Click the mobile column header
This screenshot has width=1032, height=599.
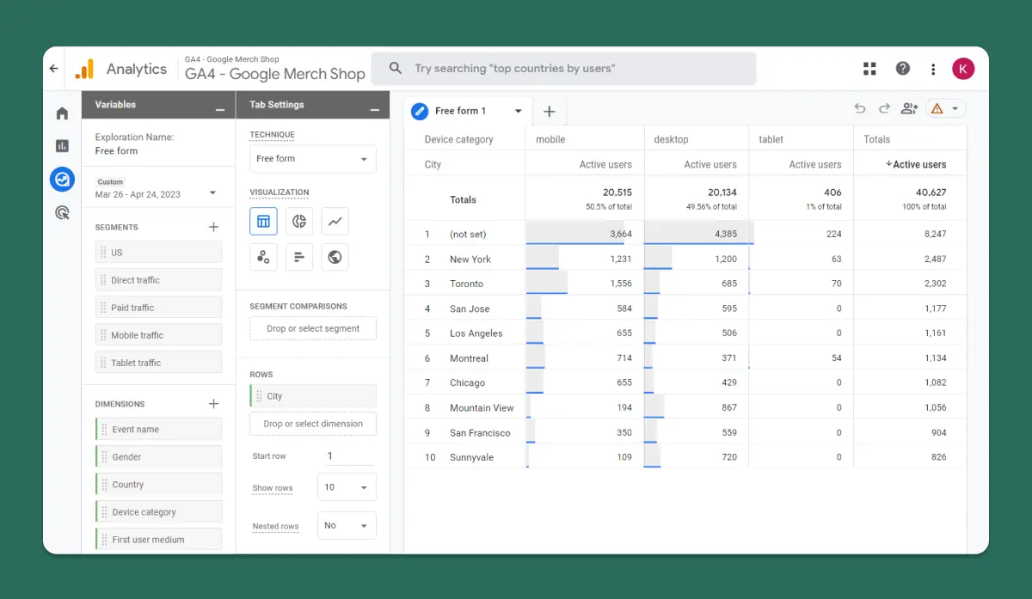click(550, 139)
